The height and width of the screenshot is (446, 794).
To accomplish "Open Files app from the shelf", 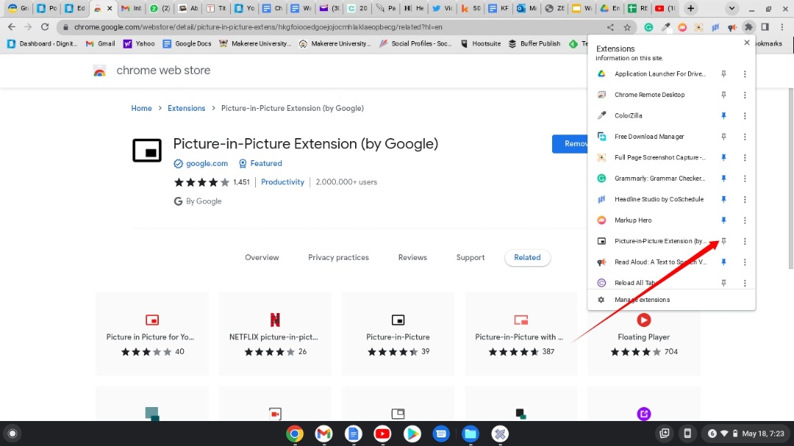I will [471, 434].
